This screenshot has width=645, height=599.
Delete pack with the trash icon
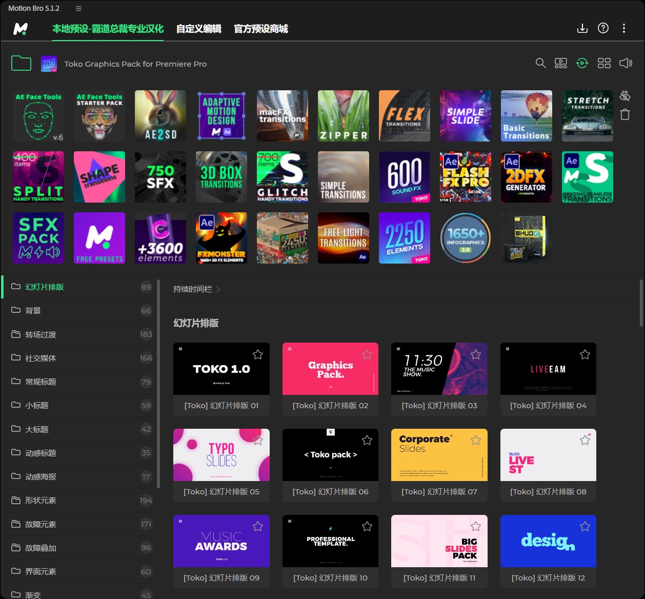[x=625, y=114]
